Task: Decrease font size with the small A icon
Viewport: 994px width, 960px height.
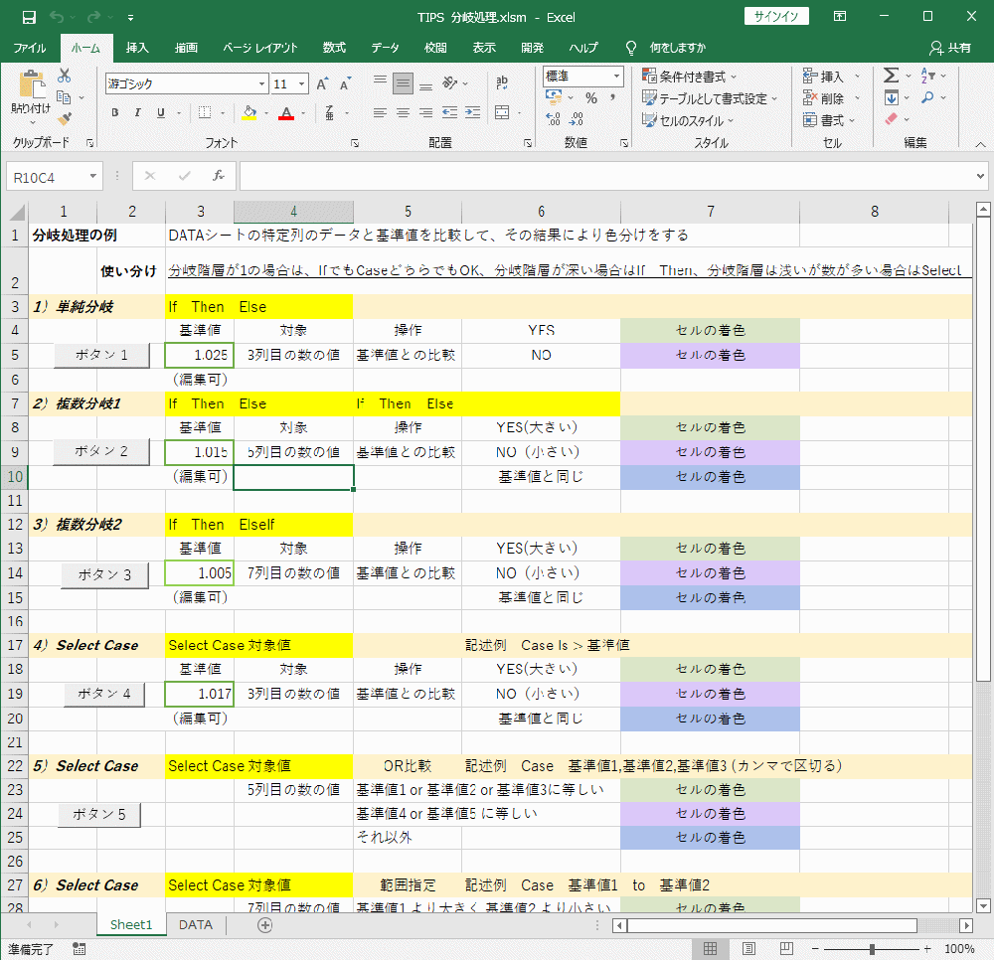Action: (346, 83)
